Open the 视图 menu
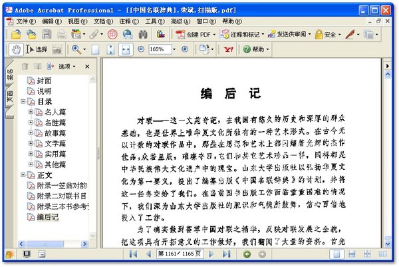 tap(78, 21)
